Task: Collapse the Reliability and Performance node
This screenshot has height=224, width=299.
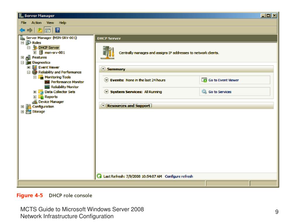Action: coord(29,72)
